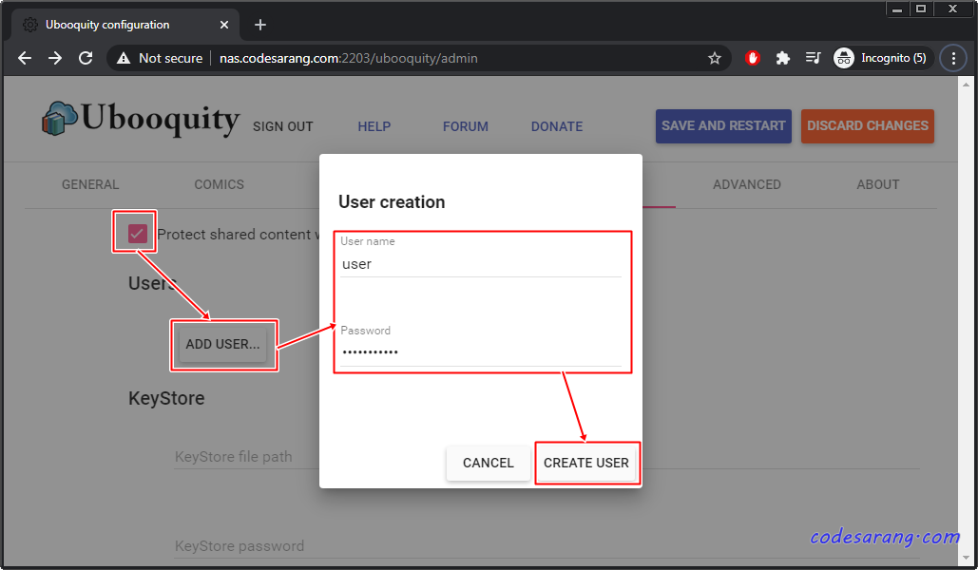The image size is (978, 570).
Task: Focus the Password field in dialog
Action: coord(481,352)
